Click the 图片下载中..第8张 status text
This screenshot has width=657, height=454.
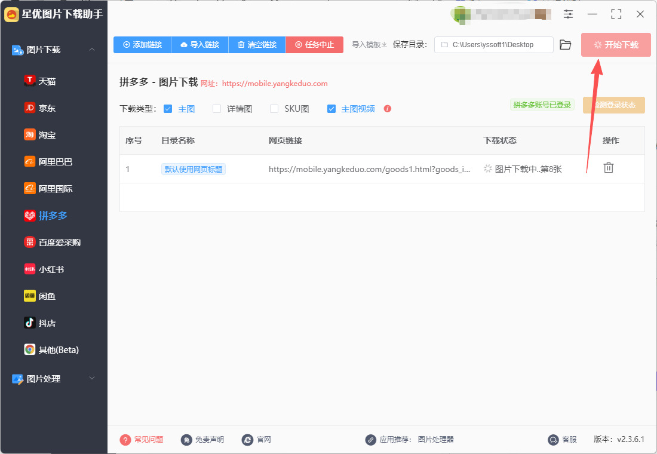(x=529, y=169)
